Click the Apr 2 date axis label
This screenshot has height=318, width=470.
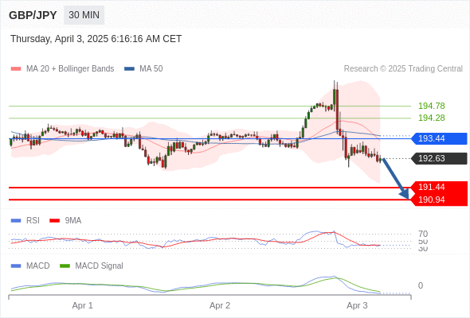tap(220, 306)
